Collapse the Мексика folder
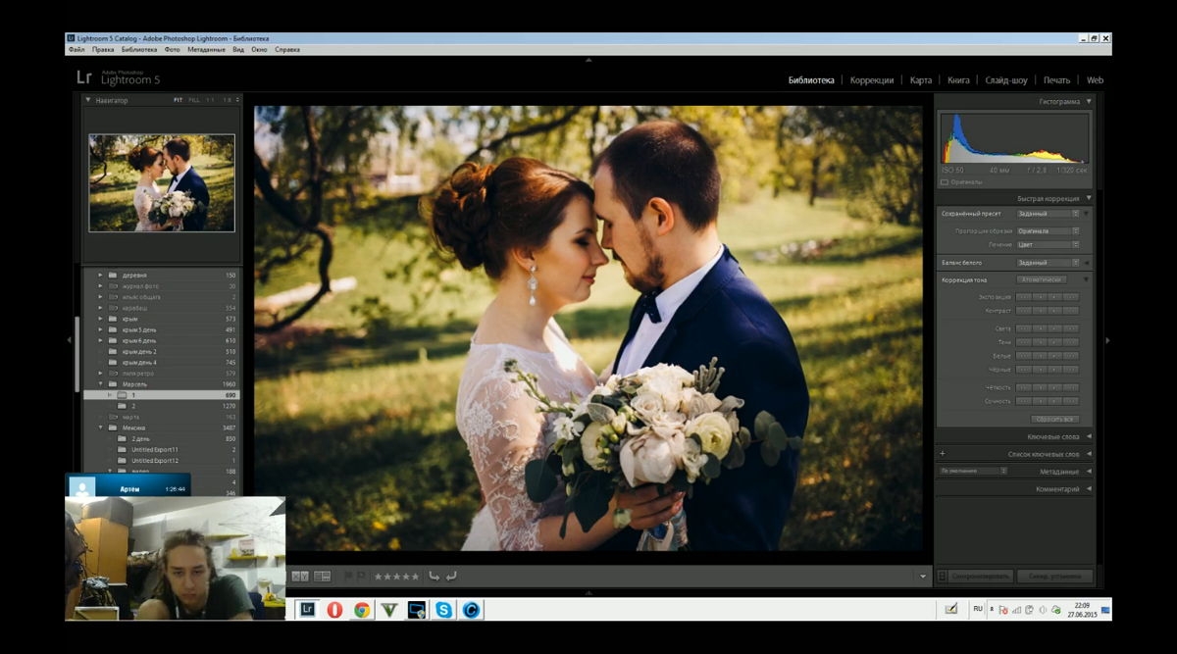 100,428
